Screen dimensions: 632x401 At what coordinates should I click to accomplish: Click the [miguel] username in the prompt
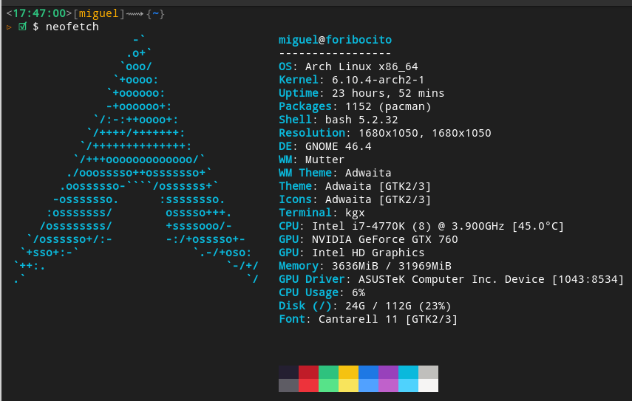click(x=99, y=14)
